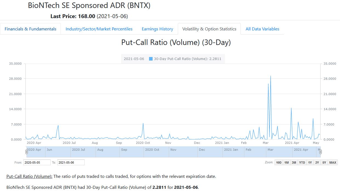
Task: Select Volatility & Option Statistics tab
Action: 209,29
